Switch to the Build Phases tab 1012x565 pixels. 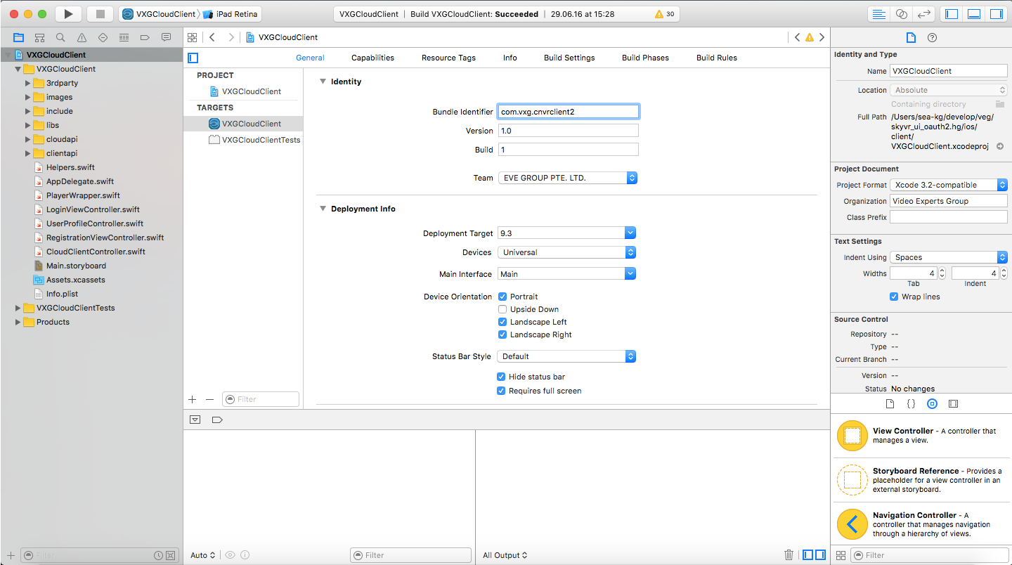pos(645,58)
